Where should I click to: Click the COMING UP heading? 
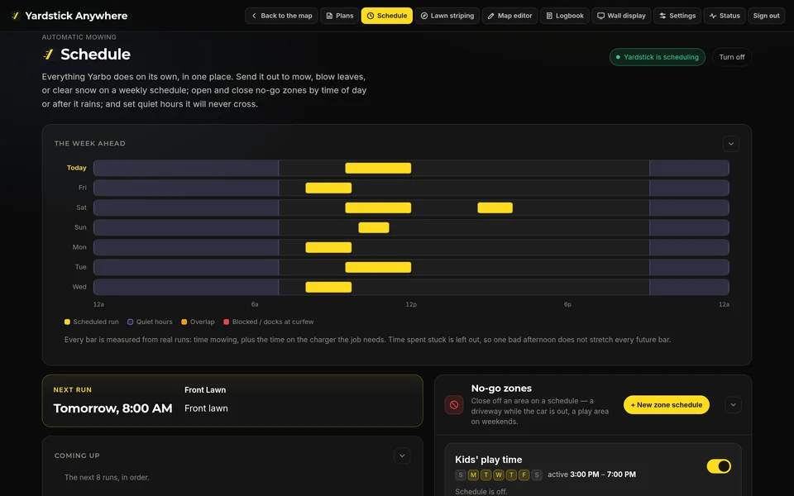(77, 456)
